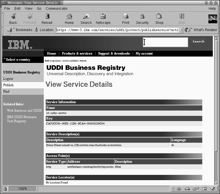Open the Go menu
This screenshot has width=220, height=194.
[39, 9]
